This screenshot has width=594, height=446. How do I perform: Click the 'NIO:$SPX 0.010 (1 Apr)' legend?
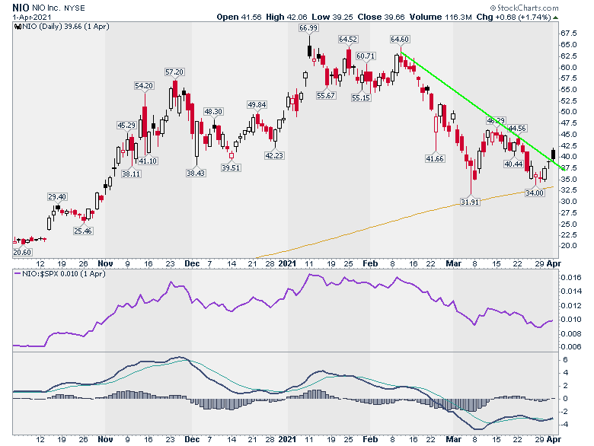point(64,273)
